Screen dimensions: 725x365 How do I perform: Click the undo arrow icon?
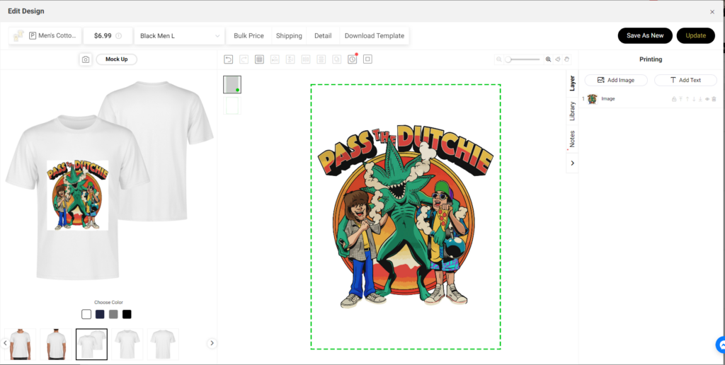tap(229, 59)
